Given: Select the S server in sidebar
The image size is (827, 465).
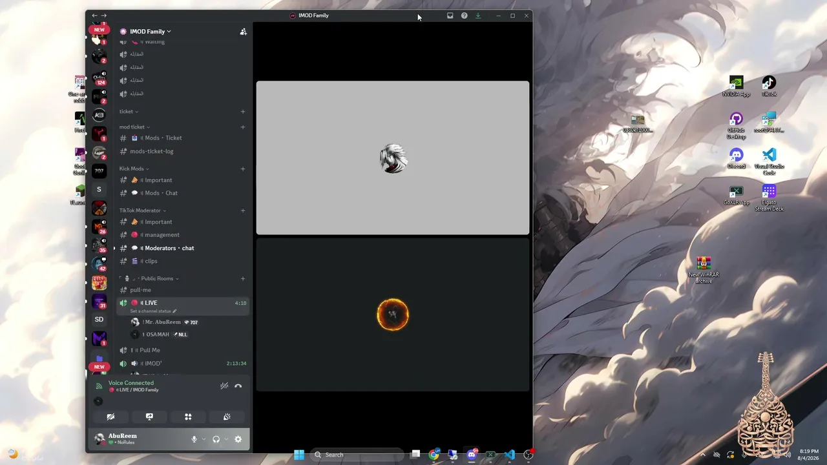Looking at the screenshot, I should pos(99,189).
